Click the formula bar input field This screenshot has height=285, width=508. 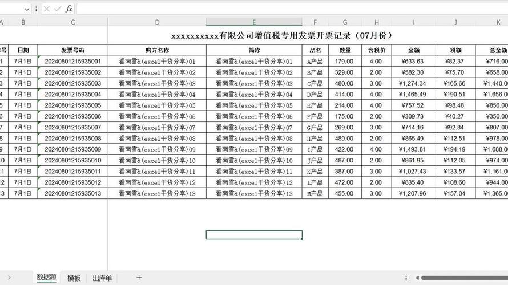point(292,9)
